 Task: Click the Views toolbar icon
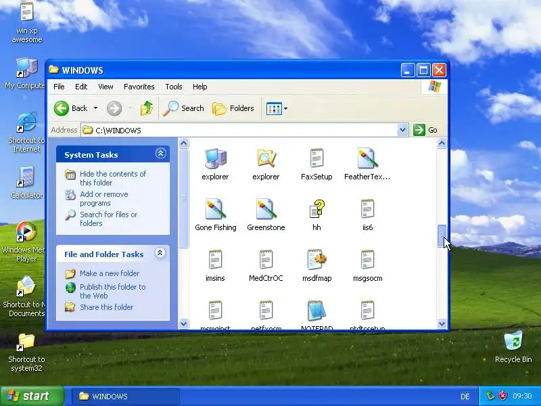coord(274,108)
